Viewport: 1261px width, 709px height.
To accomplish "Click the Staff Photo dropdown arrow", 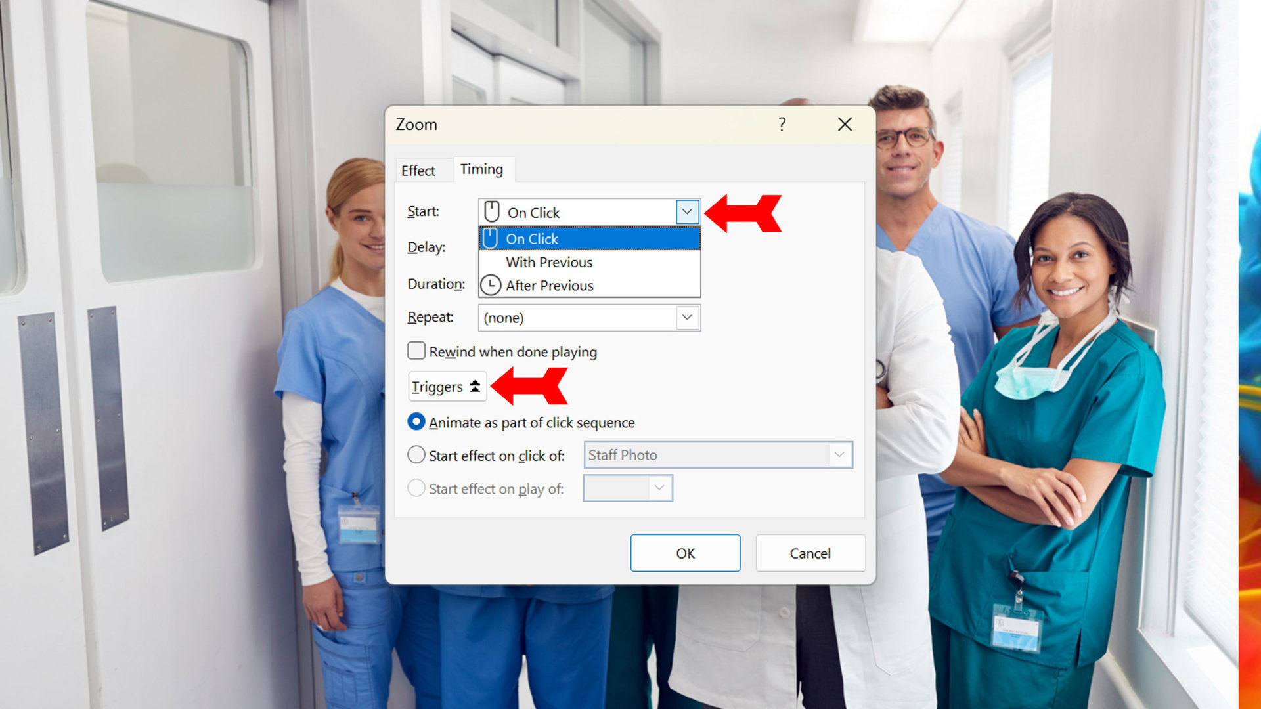I will point(838,454).
